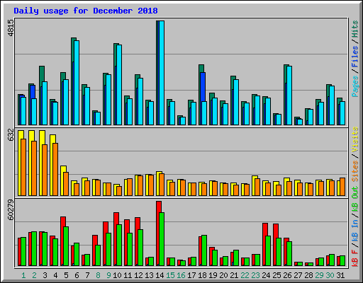Viewport: 363px width, 283px height.
Task: Select day label '18' on the x-axis
Action: pos(202,275)
